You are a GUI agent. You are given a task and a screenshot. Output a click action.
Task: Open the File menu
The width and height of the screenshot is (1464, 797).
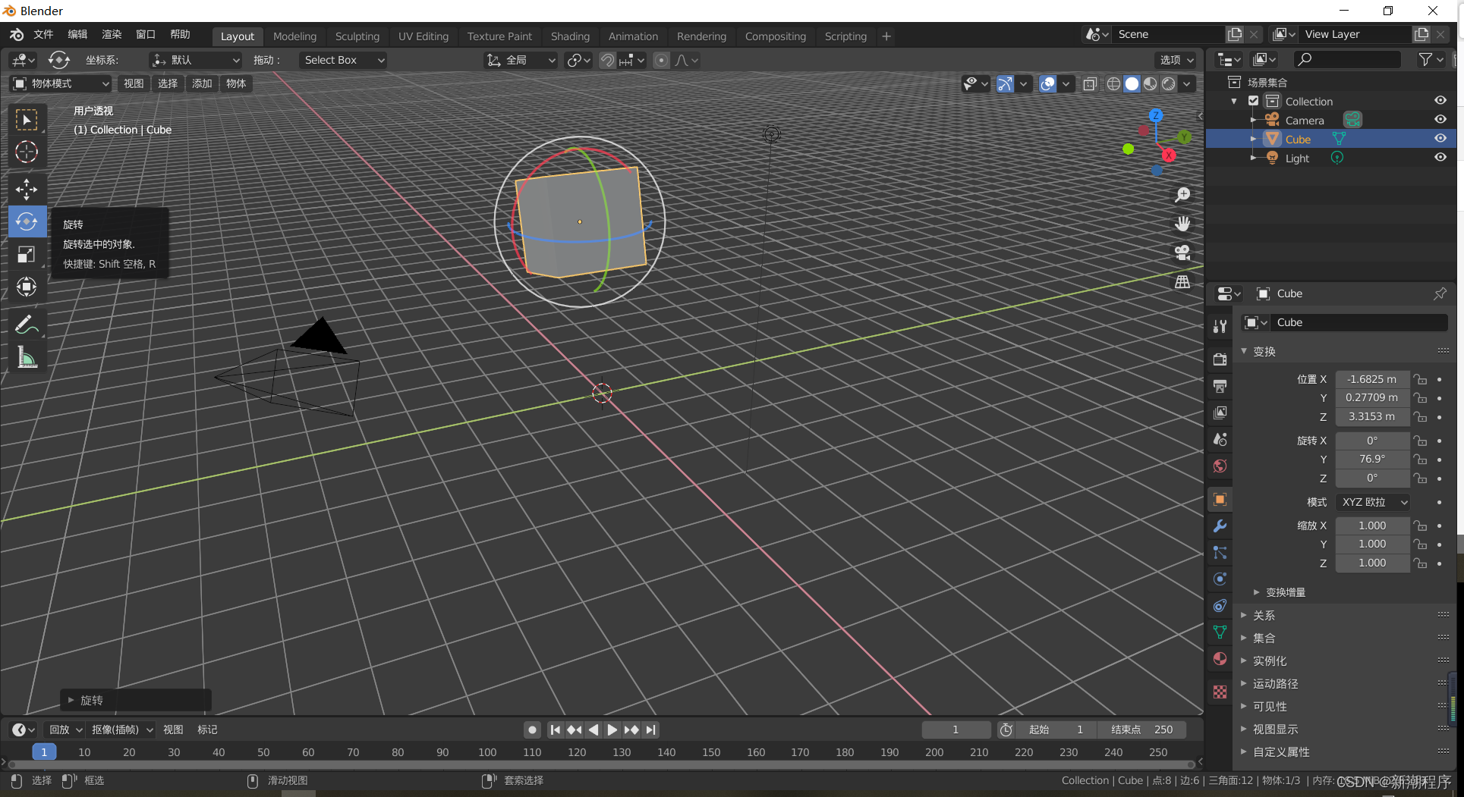click(x=43, y=35)
